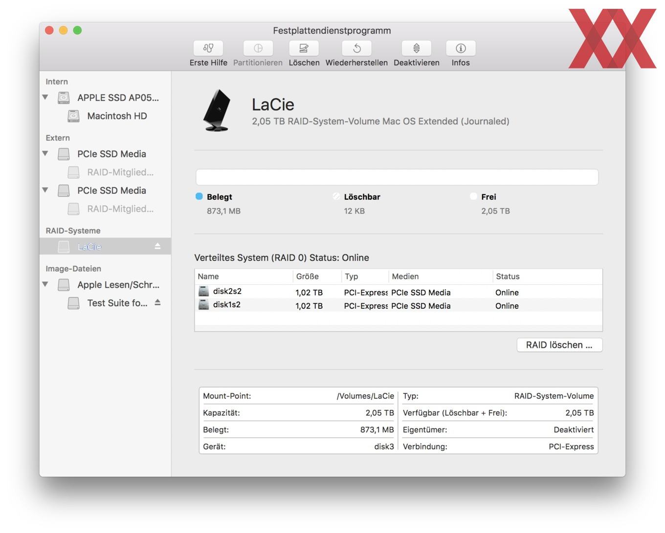Click the /Volumes/LaCie mount point value
The width and height of the screenshot is (665, 533).
pyautogui.click(x=365, y=396)
